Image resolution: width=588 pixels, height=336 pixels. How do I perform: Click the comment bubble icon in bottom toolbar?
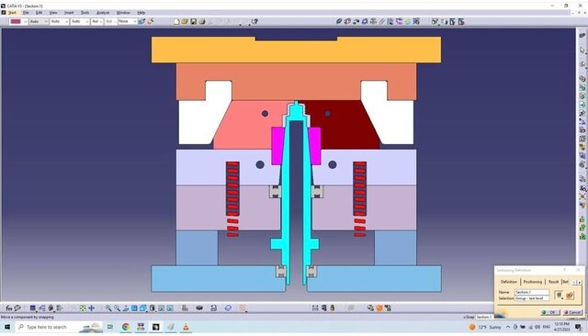point(17,308)
